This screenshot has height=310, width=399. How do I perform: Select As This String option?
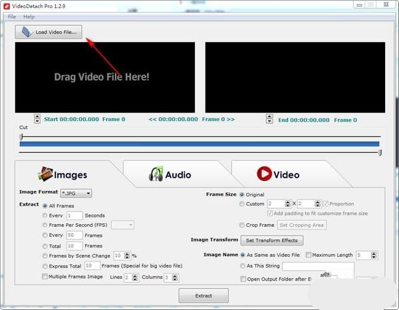tap(243, 266)
